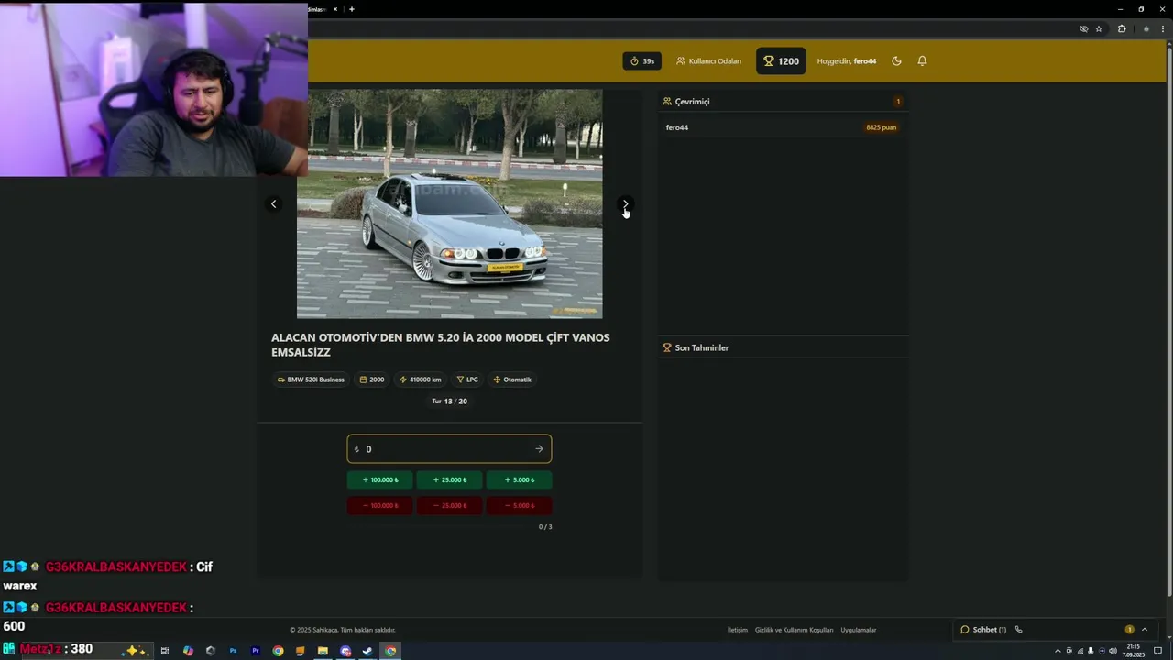Open Premiere Pro from the taskbar
This screenshot has height=660, width=1173.
coord(256,651)
